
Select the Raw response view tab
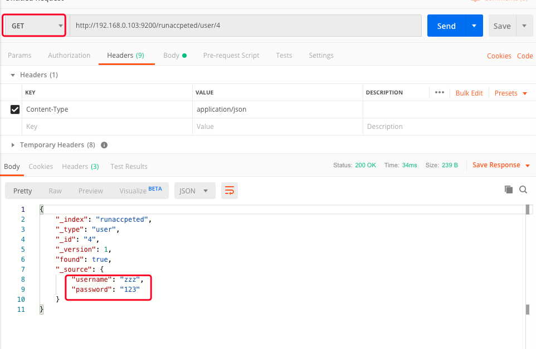pos(55,191)
